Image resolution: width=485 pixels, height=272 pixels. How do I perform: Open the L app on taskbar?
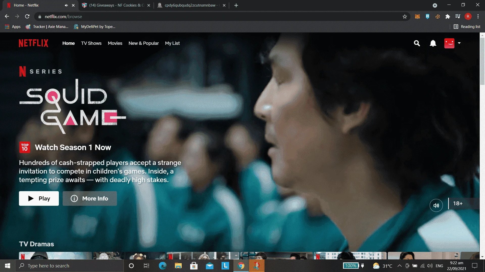point(225,266)
